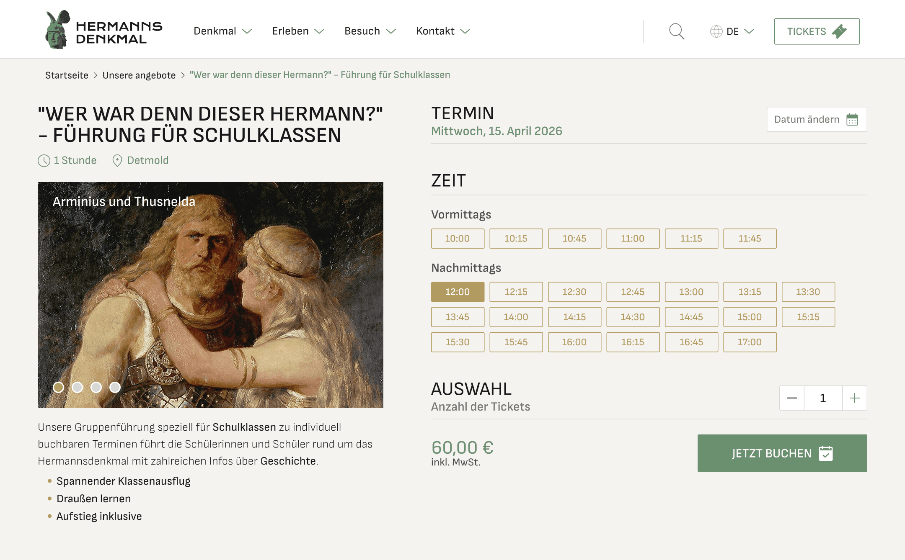Click the ticket quantity field showing 1

pos(823,398)
